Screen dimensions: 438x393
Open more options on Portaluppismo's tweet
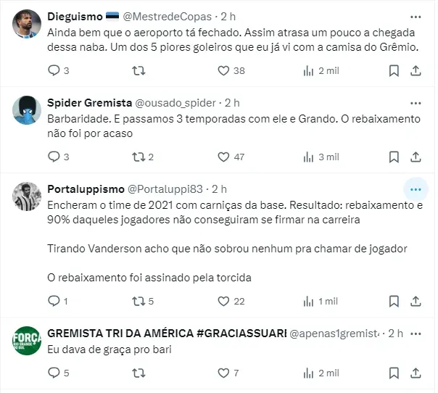point(415,189)
